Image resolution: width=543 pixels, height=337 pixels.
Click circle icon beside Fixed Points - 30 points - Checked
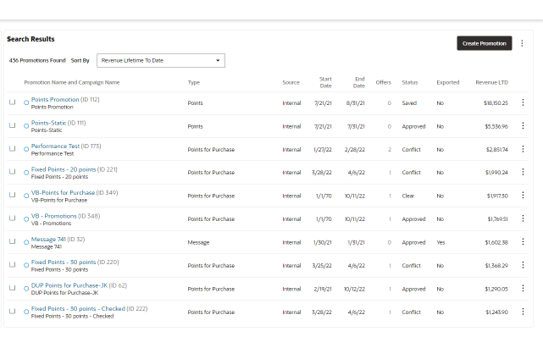tap(26, 312)
